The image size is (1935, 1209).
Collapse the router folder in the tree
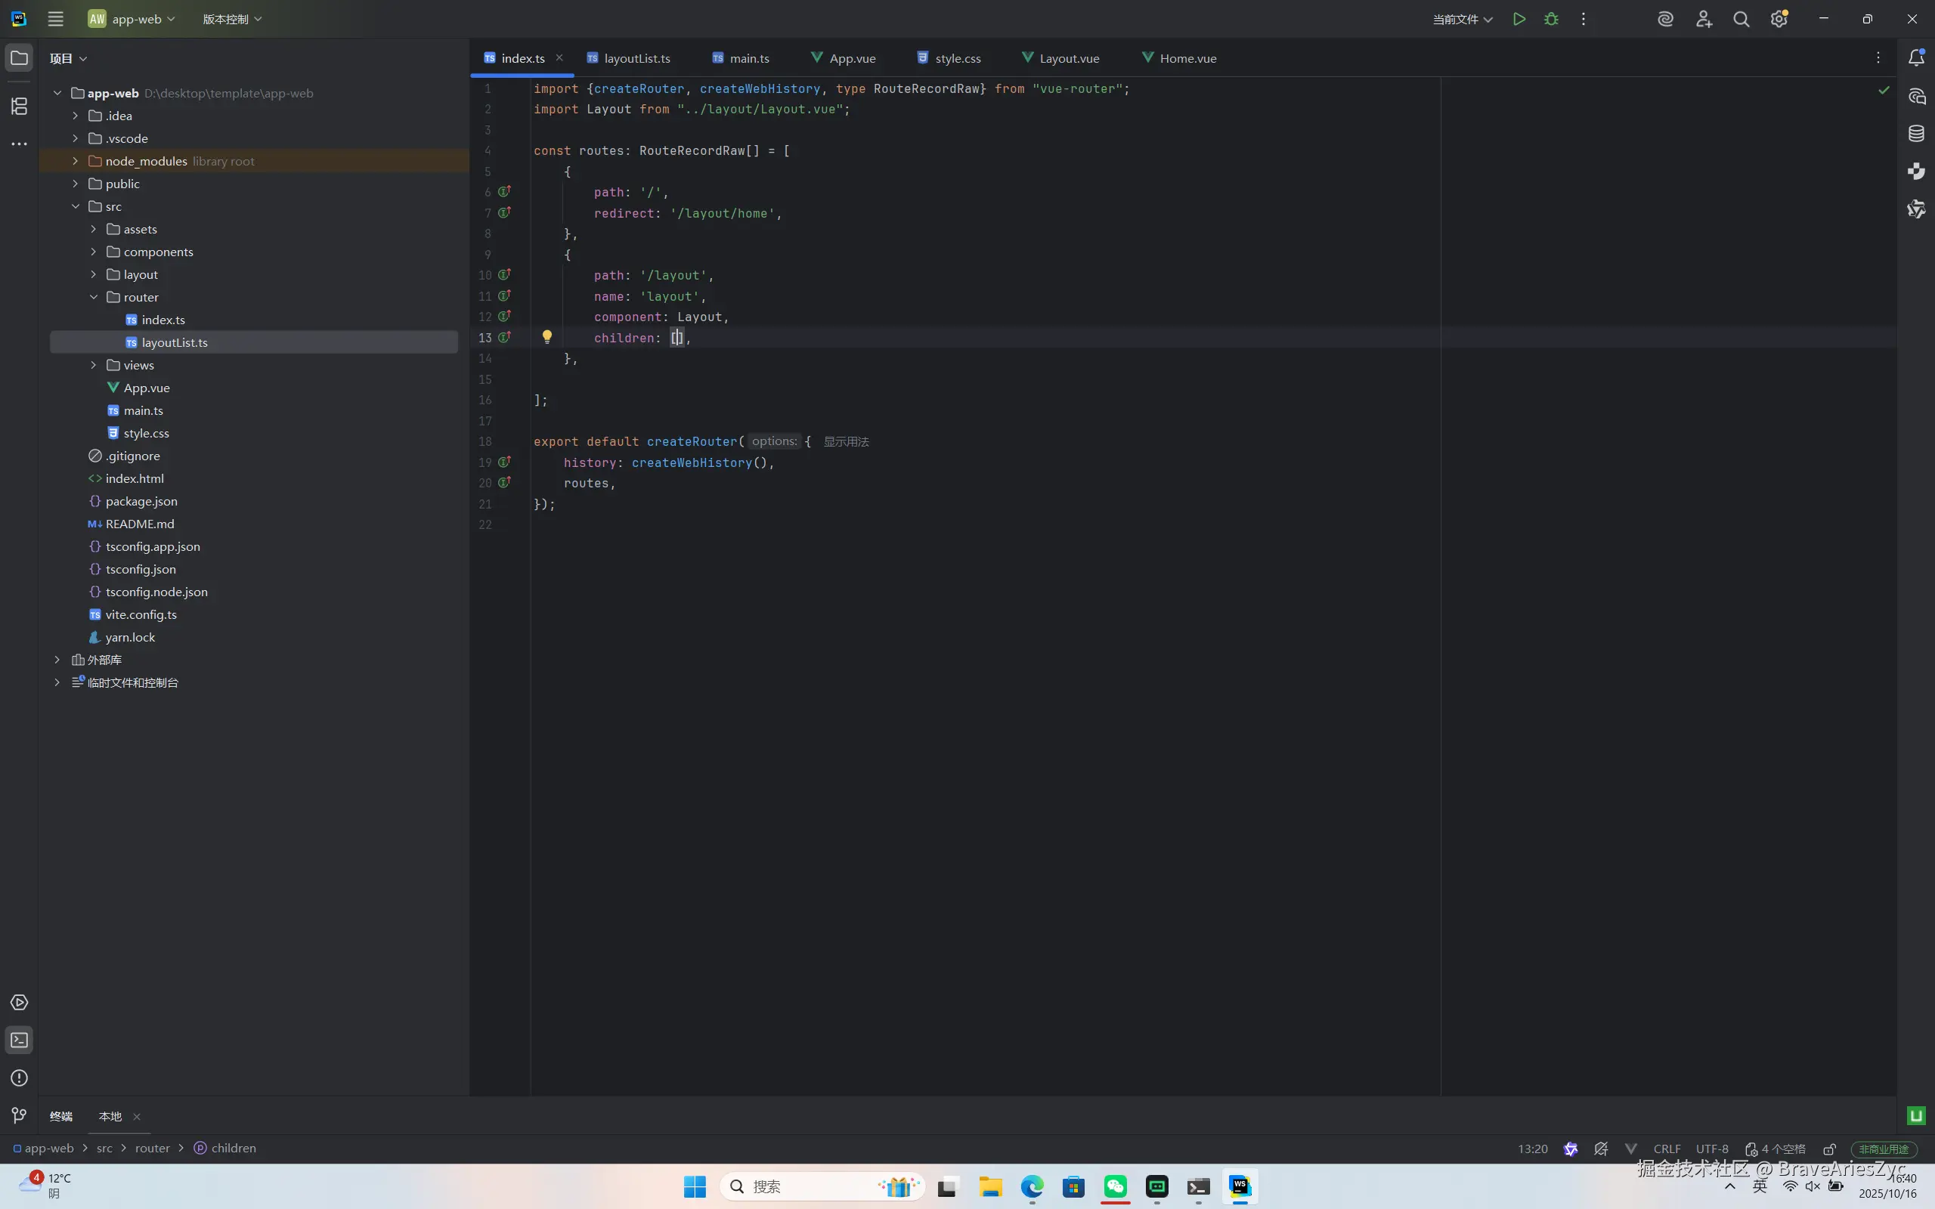pos(94,297)
